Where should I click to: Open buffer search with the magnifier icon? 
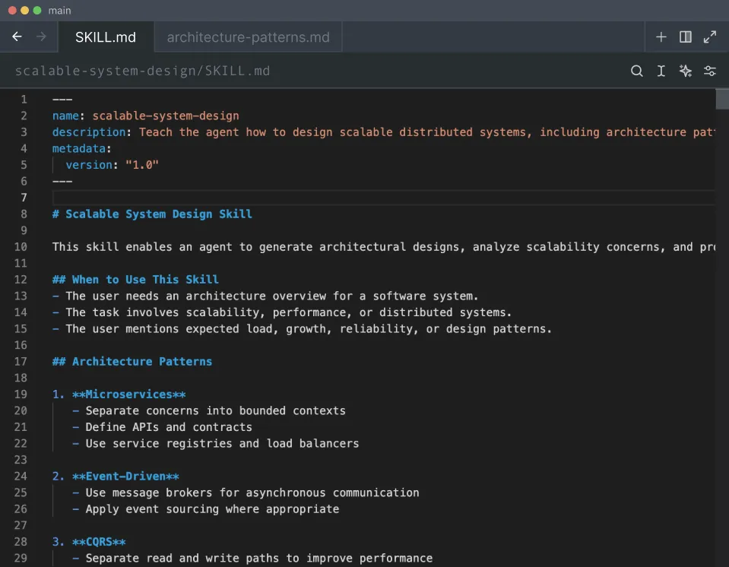pos(637,71)
